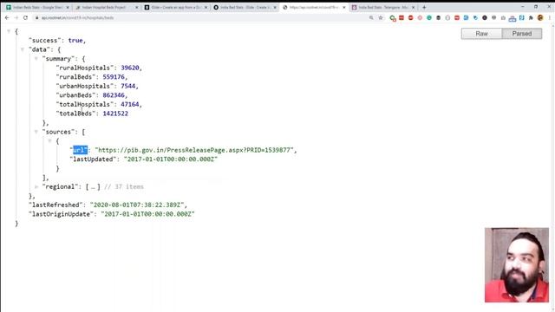Reload the page with the refresh icon

click(x=25, y=17)
